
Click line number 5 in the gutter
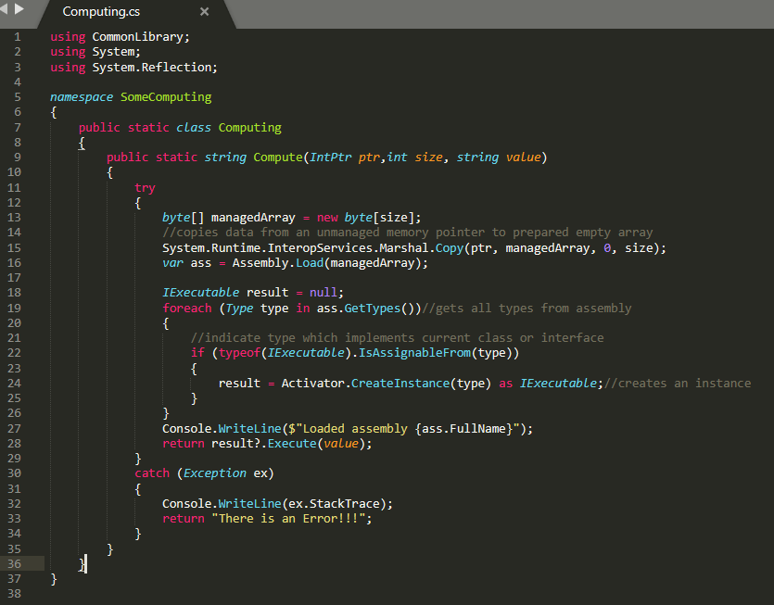tap(18, 96)
